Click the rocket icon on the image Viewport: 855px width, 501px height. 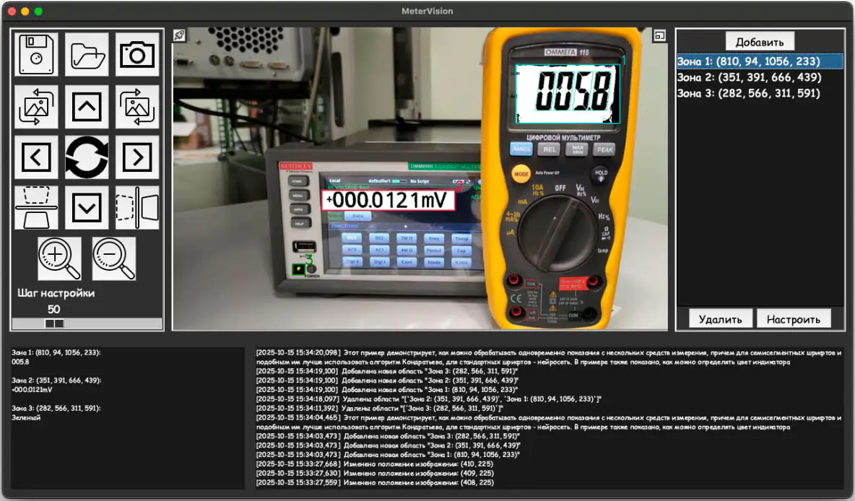point(179,35)
